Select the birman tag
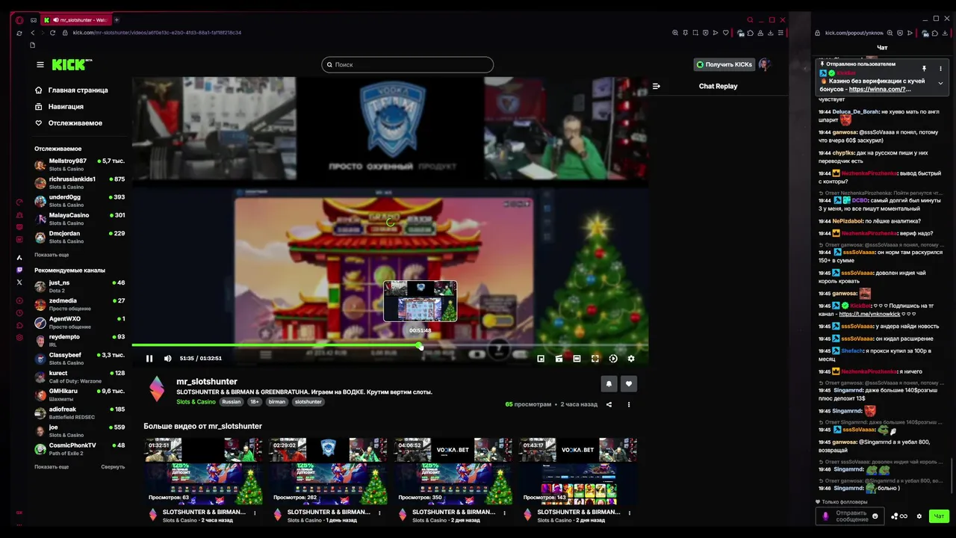The height and width of the screenshot is (538, 956). coord(277,402)
